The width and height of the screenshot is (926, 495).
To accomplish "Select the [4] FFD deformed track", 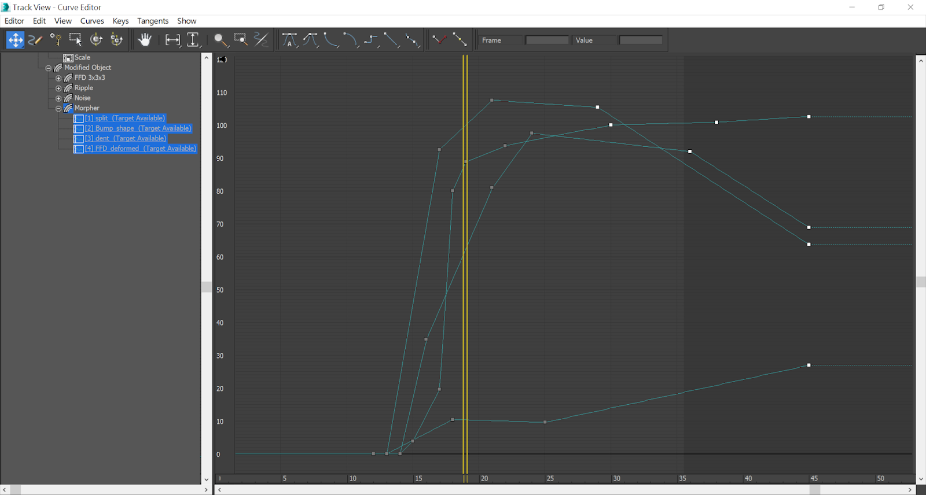I will 141,149.
